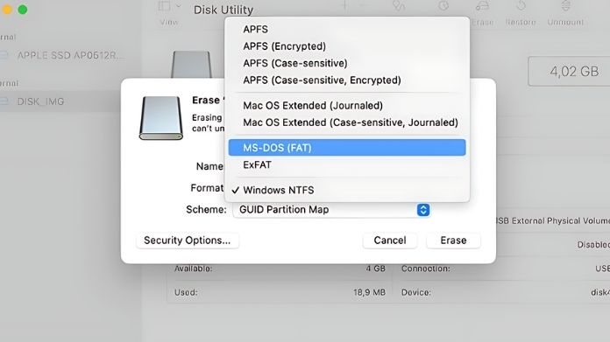Click the First Aid toolbar icon
This screenshot has height=342, width=610.
coord(399,6)
